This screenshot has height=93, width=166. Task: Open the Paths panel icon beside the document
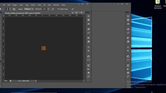[x=89, y=60]
